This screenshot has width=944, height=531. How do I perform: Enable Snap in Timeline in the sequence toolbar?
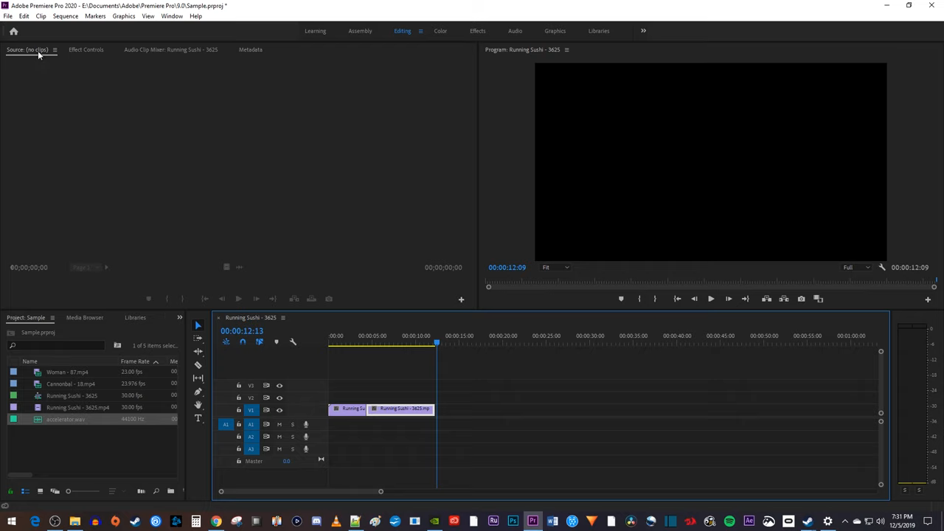tap(243, 342)
